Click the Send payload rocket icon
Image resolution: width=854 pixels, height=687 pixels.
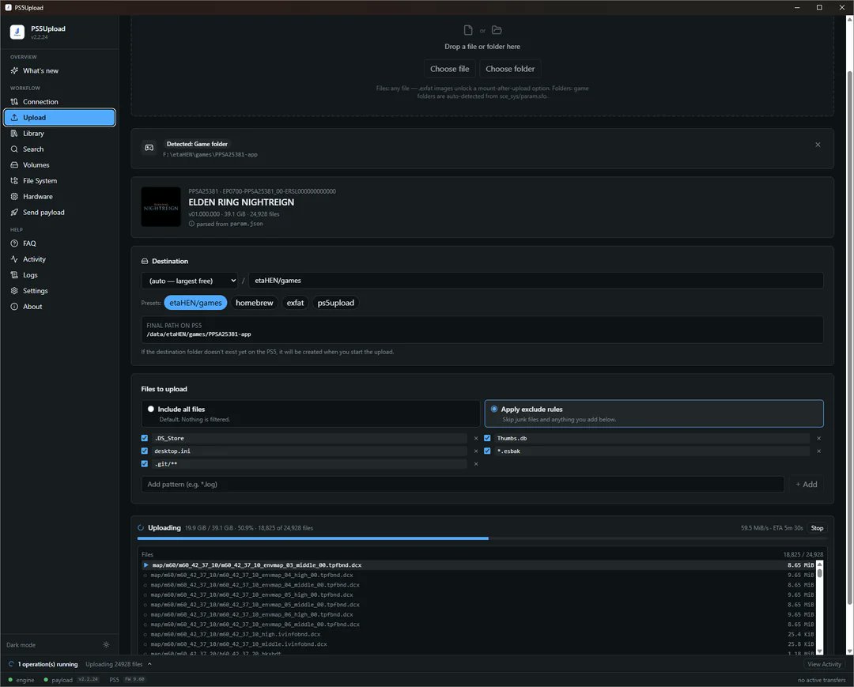pyautogui.click(x=14, y=213)
